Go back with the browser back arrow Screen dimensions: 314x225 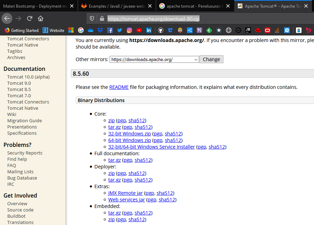pyautogui.click(x=7, y=19)
